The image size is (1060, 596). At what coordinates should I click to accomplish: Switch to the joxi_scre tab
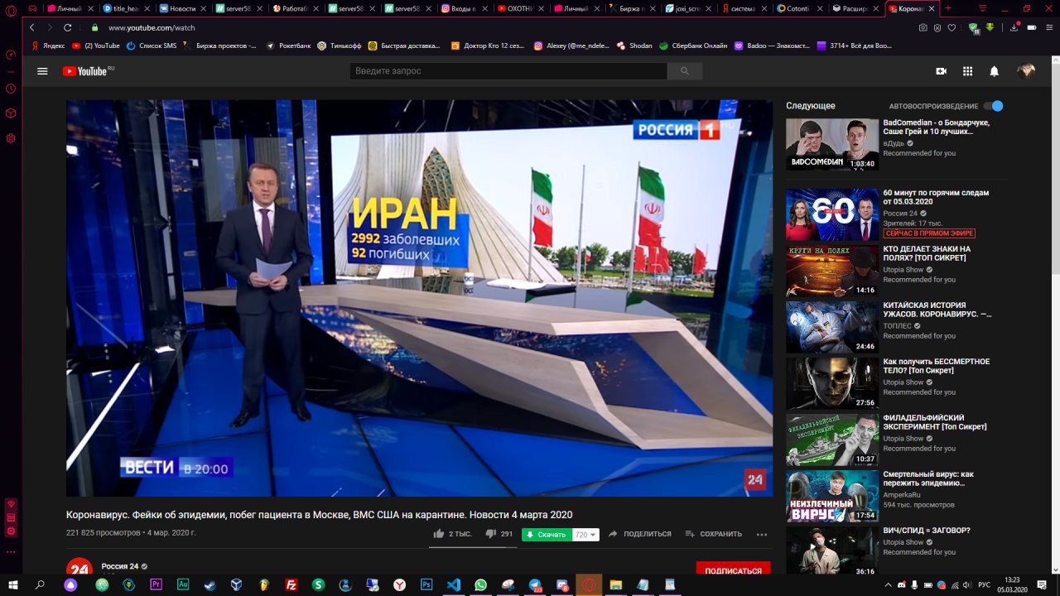coord(688,8)
